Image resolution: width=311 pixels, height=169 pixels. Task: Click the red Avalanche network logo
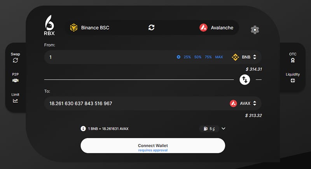203,28
